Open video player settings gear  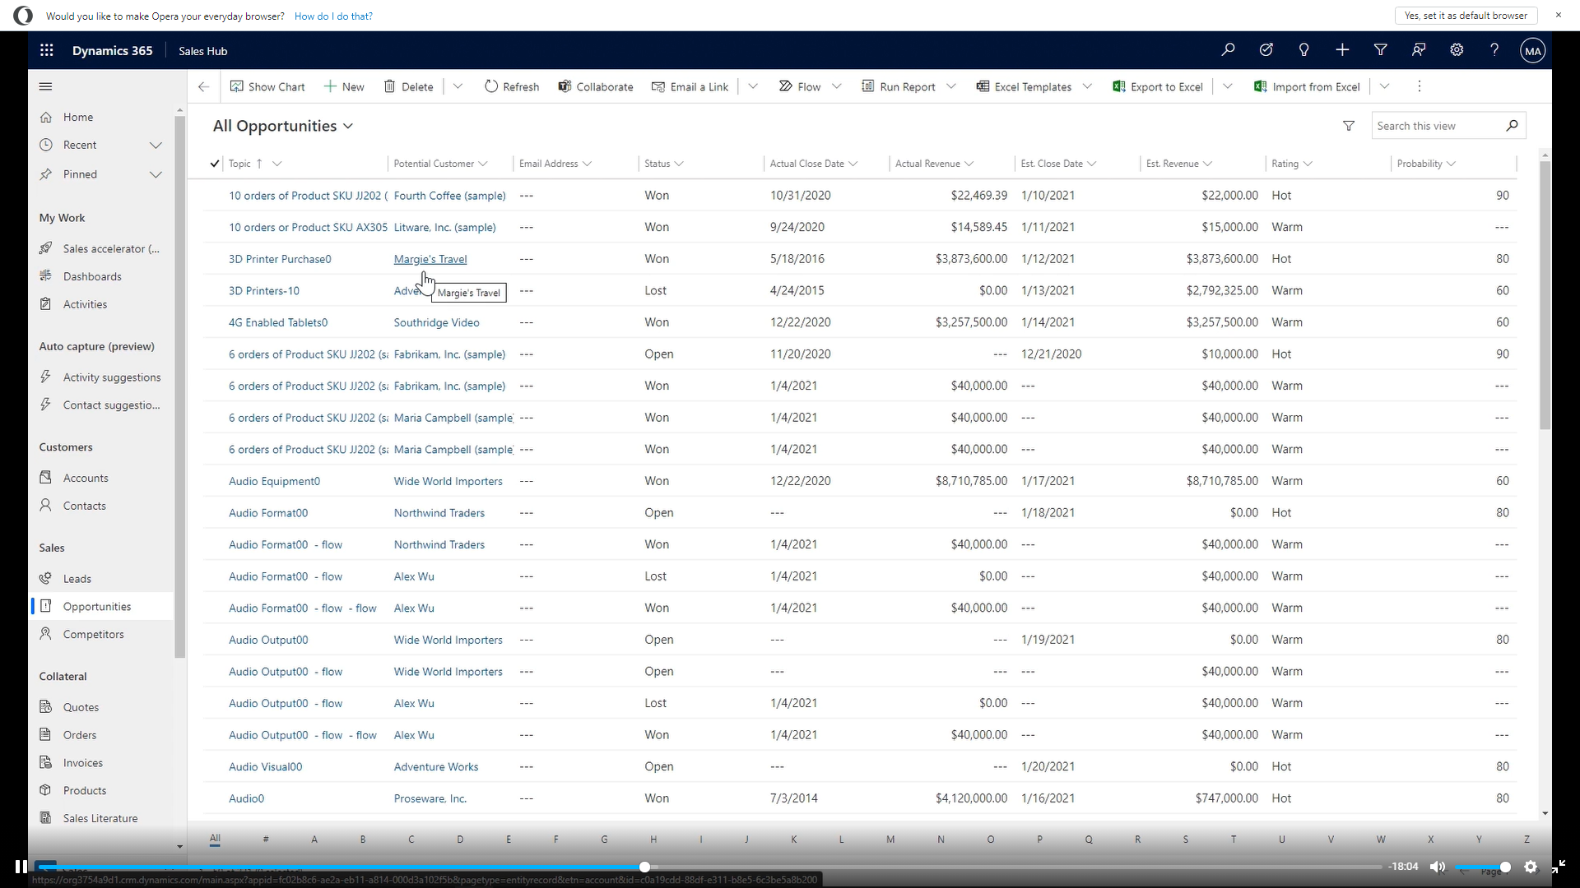tap(1531, 867)
